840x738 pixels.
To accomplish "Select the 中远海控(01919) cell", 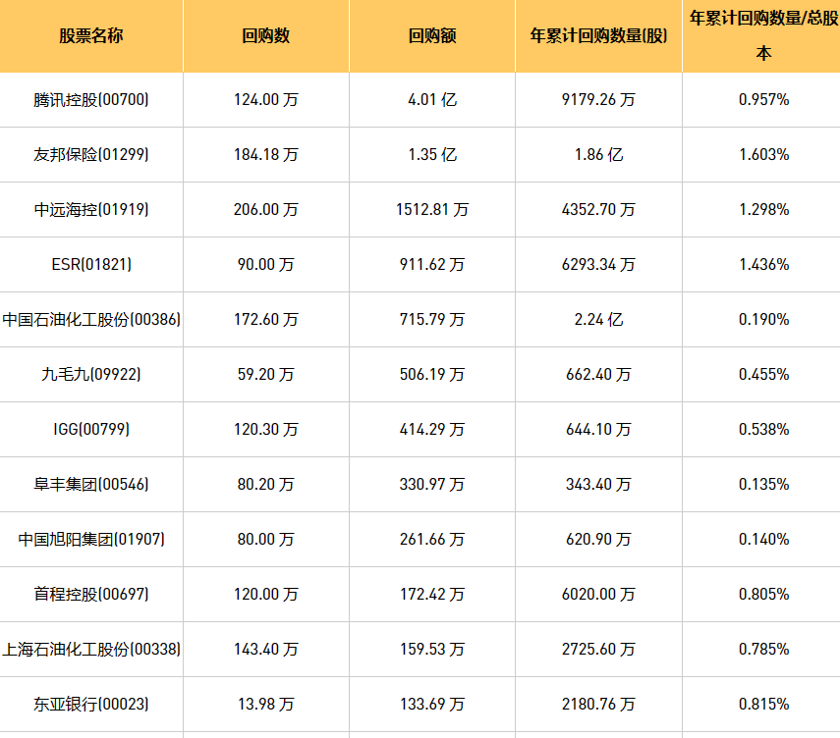I will coord(91,209).
